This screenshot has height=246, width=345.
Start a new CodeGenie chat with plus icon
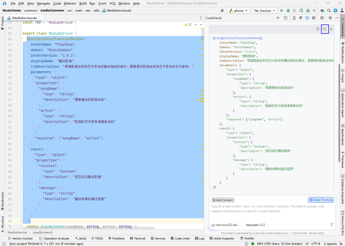[278, 18]
